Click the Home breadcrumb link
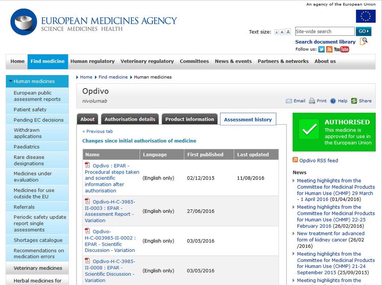The image size is (382, 285). point(86,77)
